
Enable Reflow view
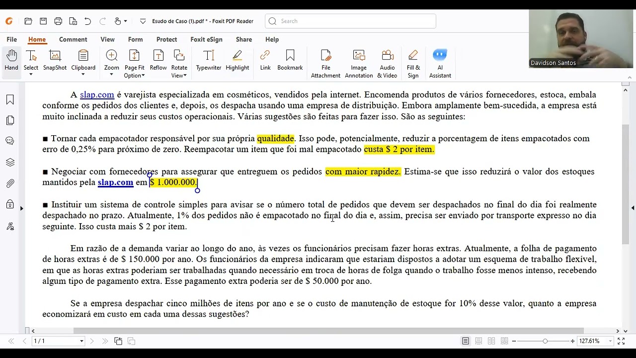coord(158,61)
